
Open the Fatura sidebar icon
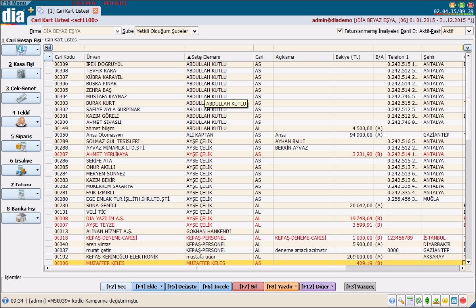click(21, 194)
